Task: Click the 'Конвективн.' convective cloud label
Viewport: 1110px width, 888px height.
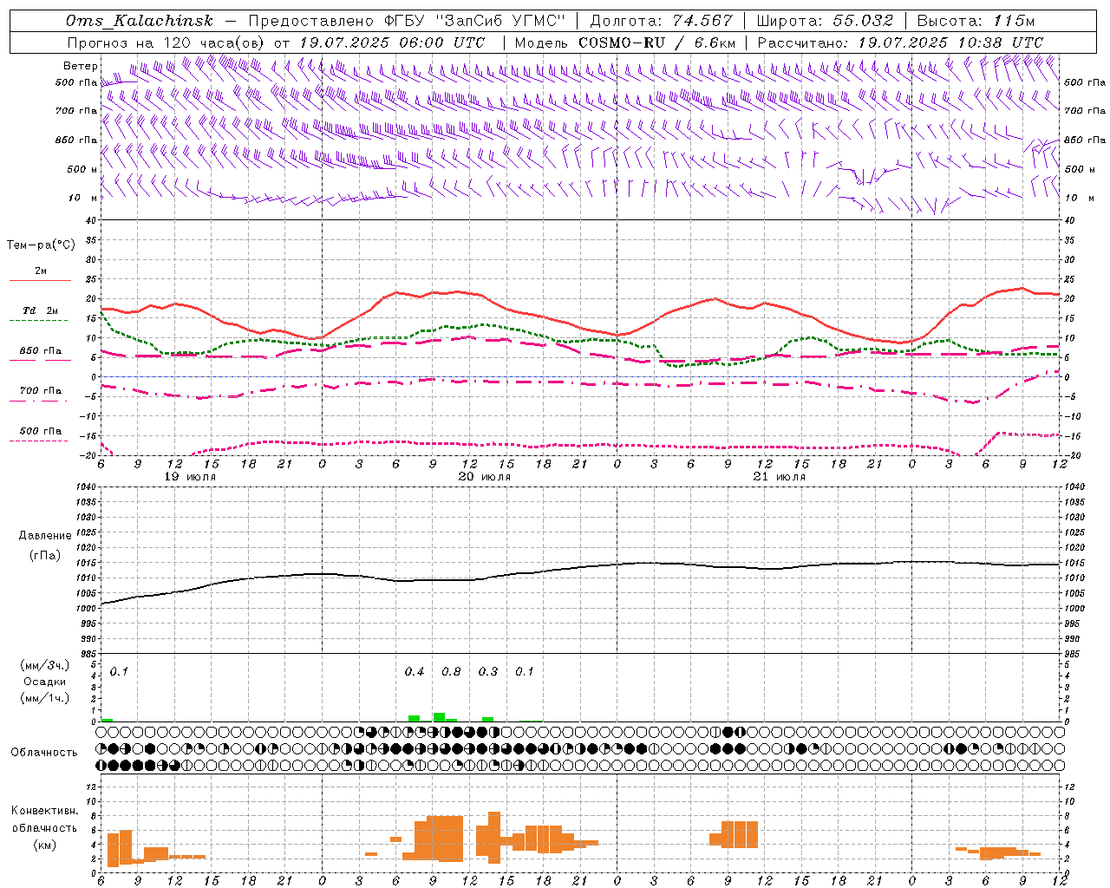Action: 44,811
